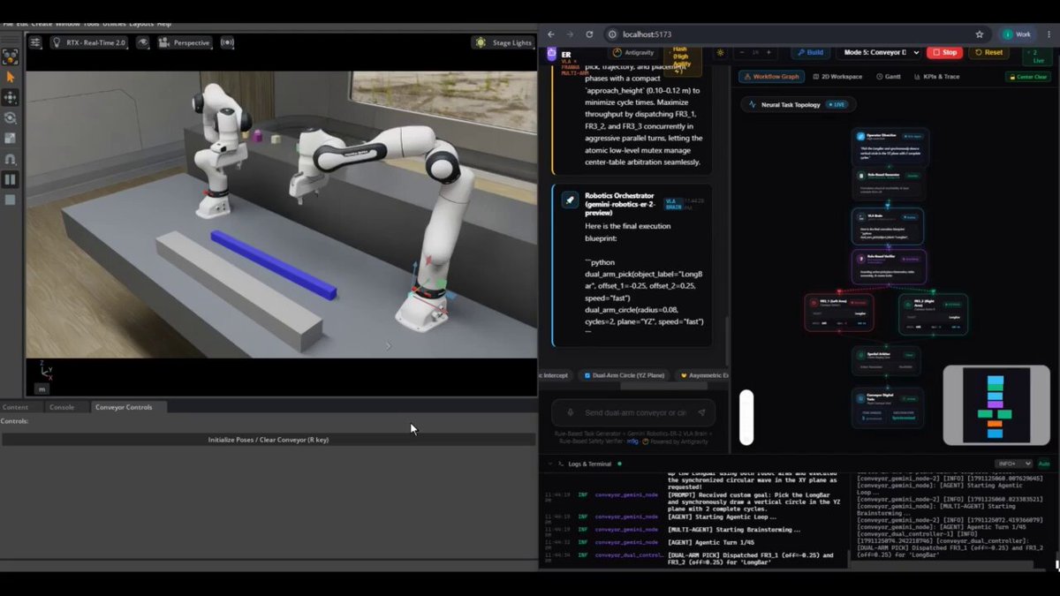Click the red Stop button
Viewport: 1060px width, 596px height.
point(944,52)
